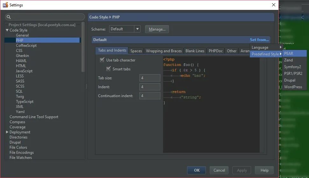The width and height of the screenshot is (309, 178).
Task: Click the Cancel button
Action: (x=219, y=170)
